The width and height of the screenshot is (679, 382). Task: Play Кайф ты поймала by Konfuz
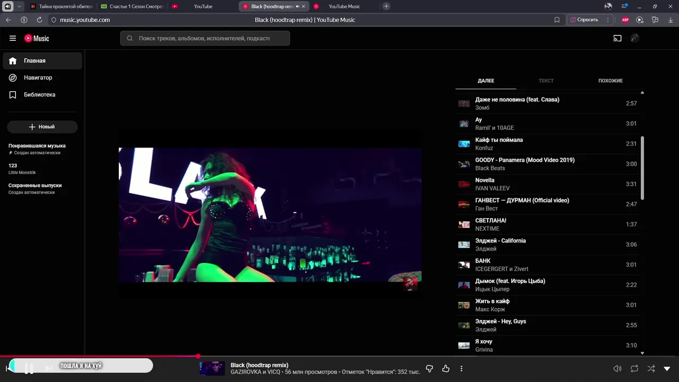tap(547, 144)
